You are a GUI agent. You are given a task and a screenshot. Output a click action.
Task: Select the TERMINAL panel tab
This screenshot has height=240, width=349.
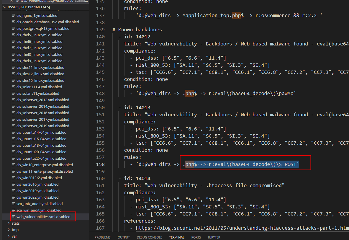pyautogui.click(x=177, y=237)
